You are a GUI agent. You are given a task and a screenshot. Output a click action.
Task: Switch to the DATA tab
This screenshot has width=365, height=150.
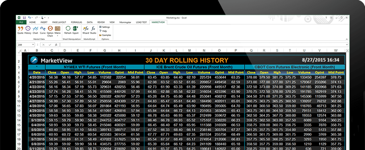tap(90, 22)
